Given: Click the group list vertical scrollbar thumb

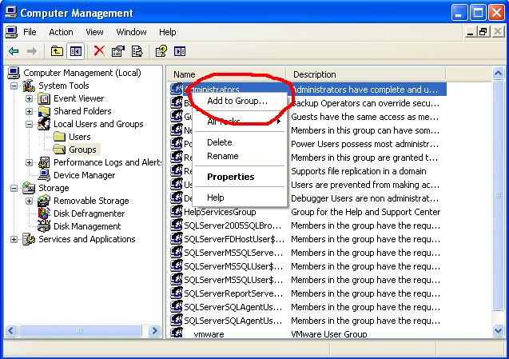Looking at the screenshot, I should click(x=498, y=195).
